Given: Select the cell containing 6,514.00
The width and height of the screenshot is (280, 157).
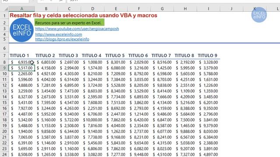Looking at the screenshot, I should 69,79.
